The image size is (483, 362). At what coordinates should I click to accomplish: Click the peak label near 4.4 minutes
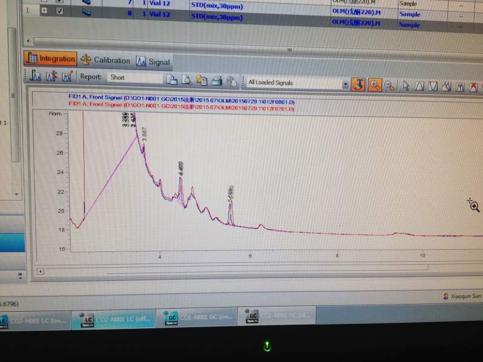[181, 169]
